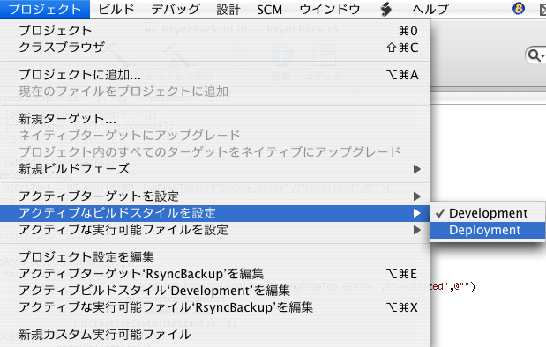Expand アクティブなビルドスタイルを設定 submenu
Viewport: 546px width, 347px height.
[x=215, y=213]
